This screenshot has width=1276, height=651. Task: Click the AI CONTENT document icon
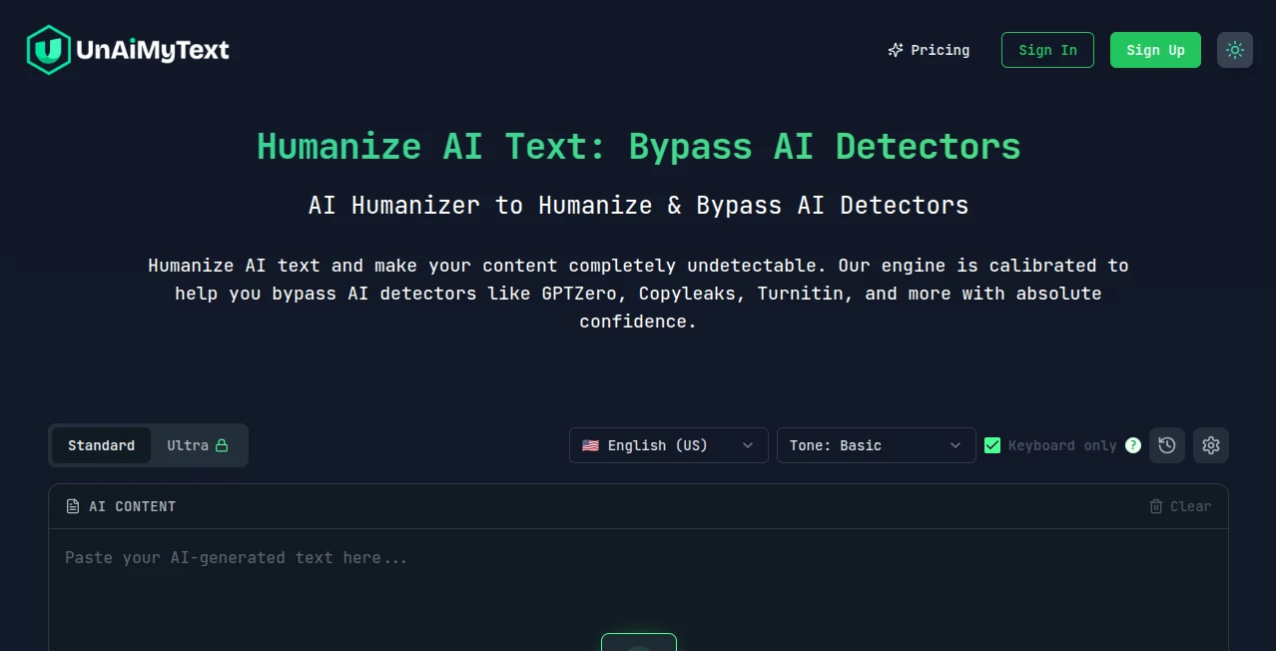pos(73,506)
